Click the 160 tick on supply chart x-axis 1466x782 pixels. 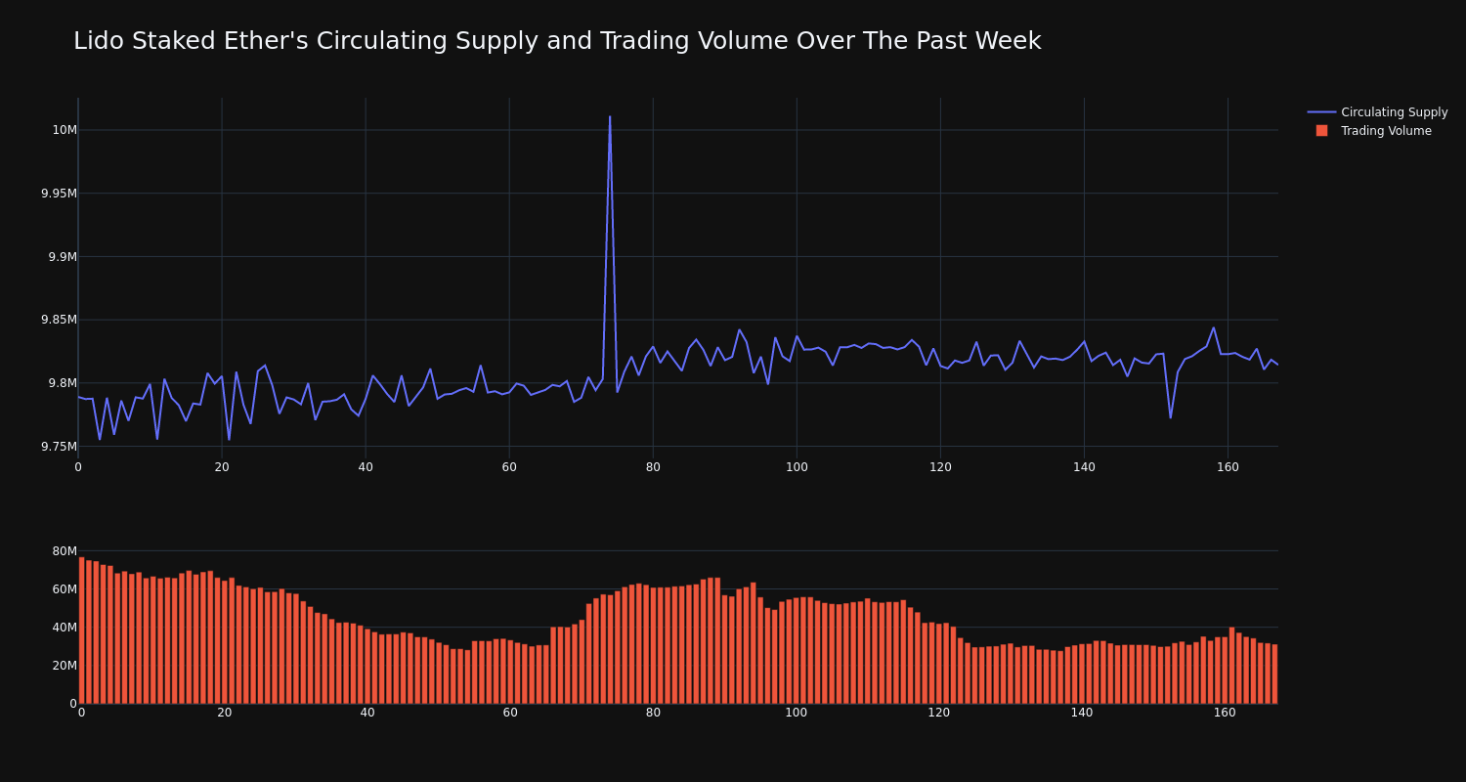click(1228, 467)
